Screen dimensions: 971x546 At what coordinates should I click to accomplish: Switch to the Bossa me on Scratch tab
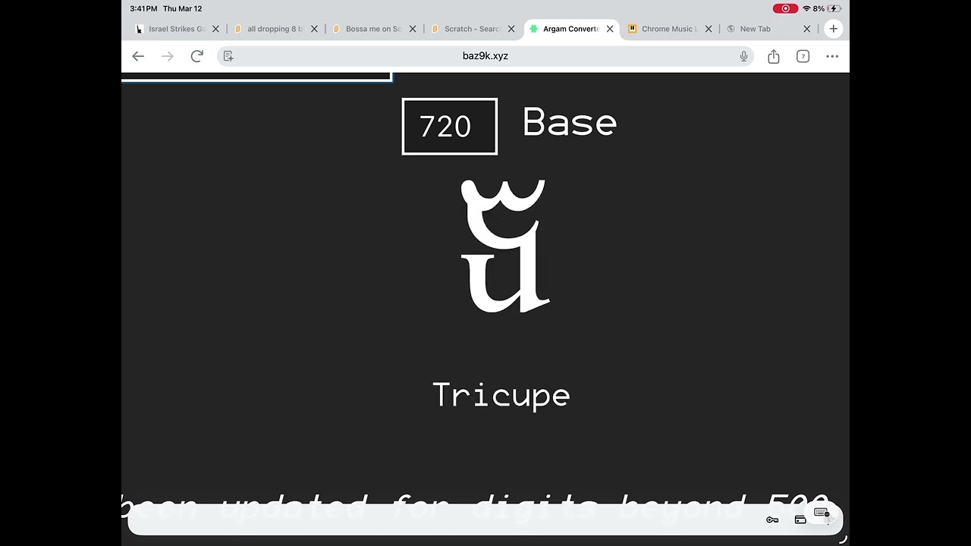(x=368, y=29)
